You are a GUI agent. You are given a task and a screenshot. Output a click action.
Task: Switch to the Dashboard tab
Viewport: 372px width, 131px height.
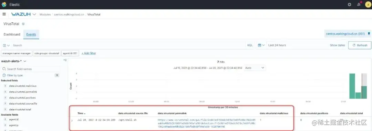coord(12,34)
